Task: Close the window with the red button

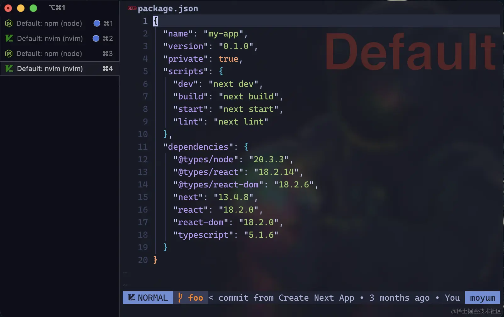Action: (x=8, y=8)
